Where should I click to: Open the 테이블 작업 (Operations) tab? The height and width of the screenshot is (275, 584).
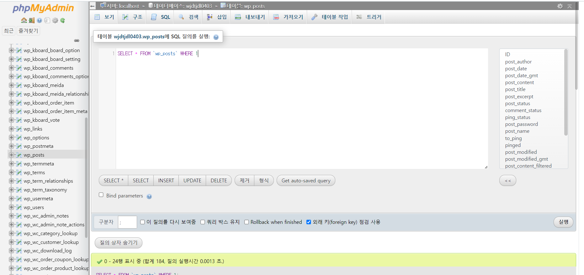pos(329,17)
